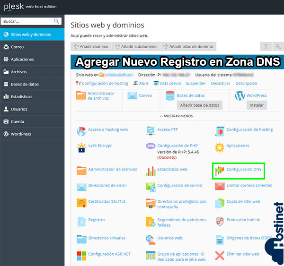The height and width of the screenshot is (266, 284).
Task: Open Acceso FTP link
Action: click(x=168, y=129)
